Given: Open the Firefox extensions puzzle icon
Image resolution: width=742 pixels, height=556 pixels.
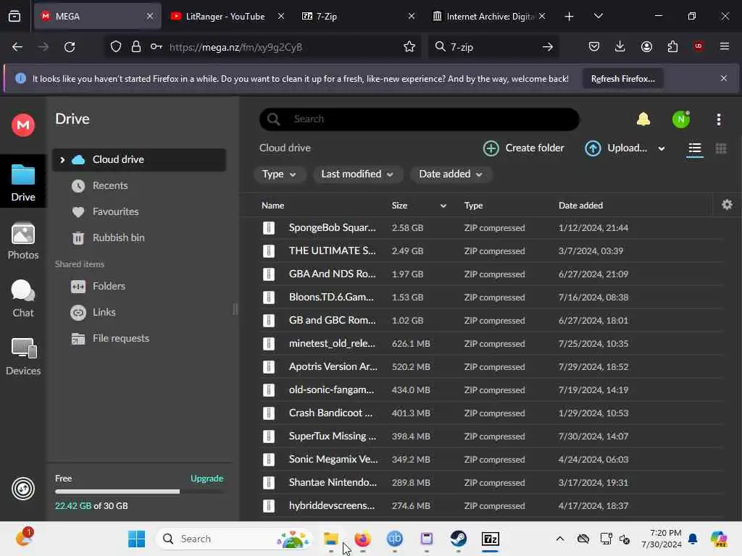Looking at the screenshot, I should [x=672, y=46].
